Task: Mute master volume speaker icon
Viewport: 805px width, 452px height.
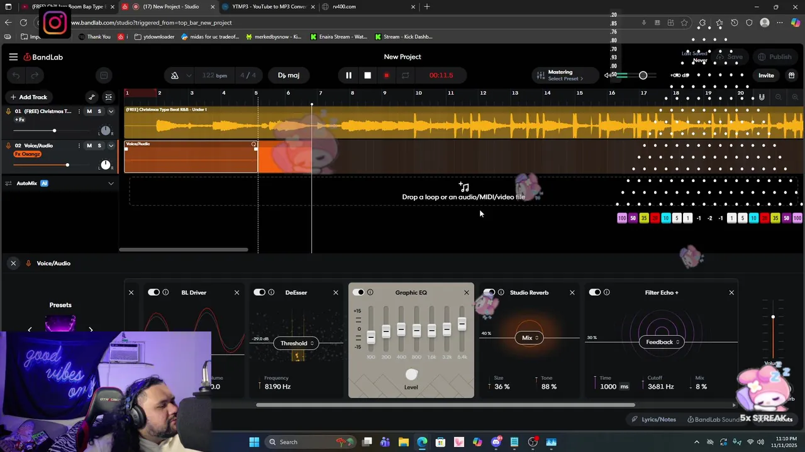Action: coord(608,75)
